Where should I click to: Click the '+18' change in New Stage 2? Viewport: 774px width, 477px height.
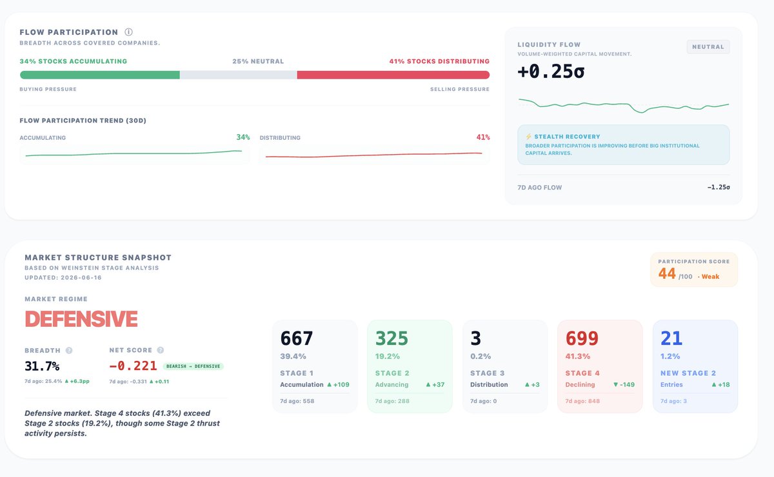724,385
